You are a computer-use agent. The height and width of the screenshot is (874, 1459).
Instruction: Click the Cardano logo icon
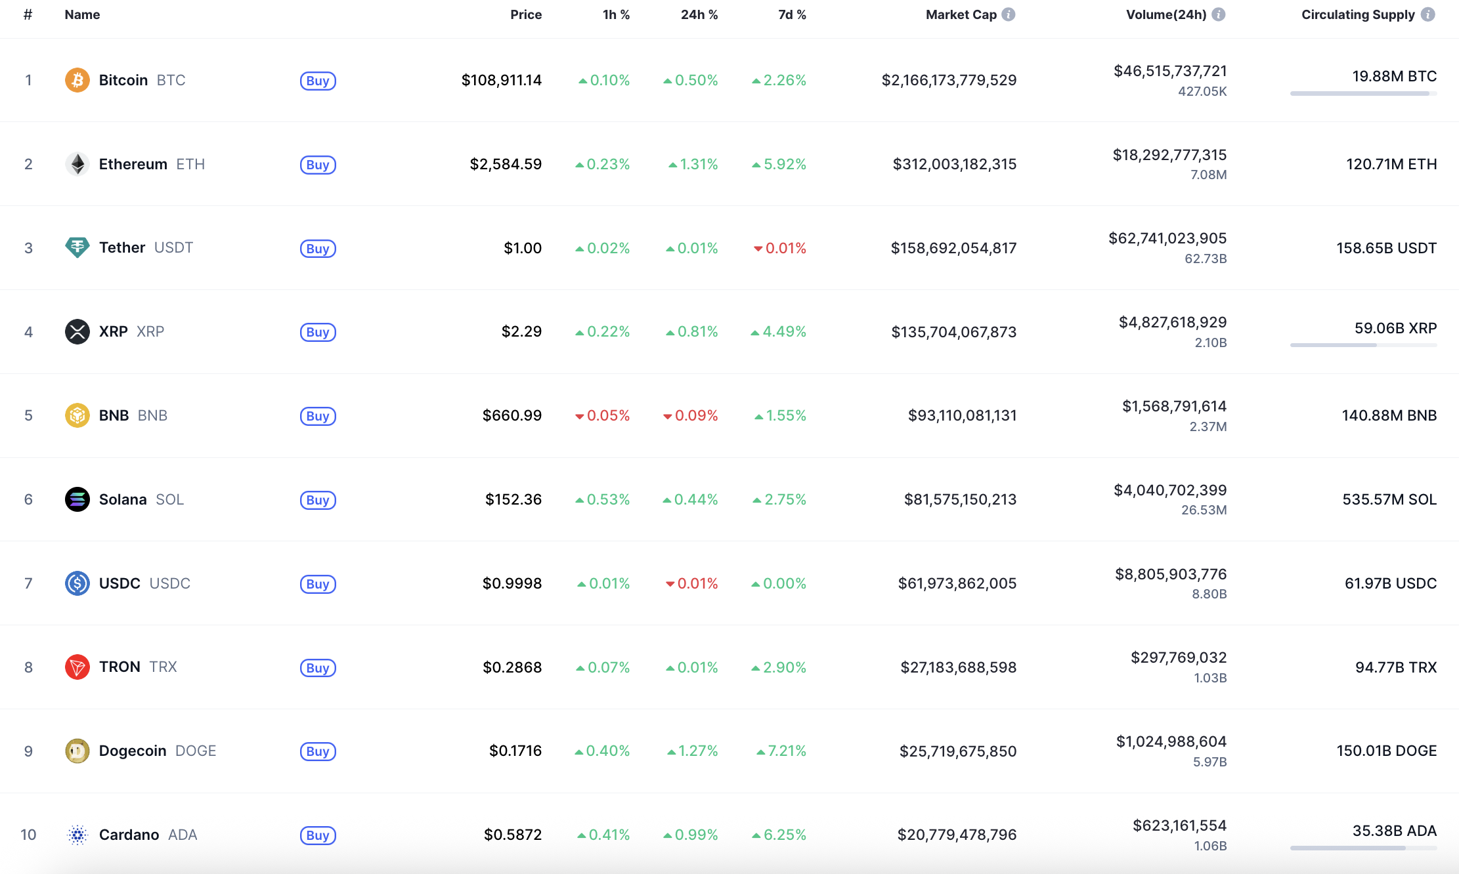77,835
